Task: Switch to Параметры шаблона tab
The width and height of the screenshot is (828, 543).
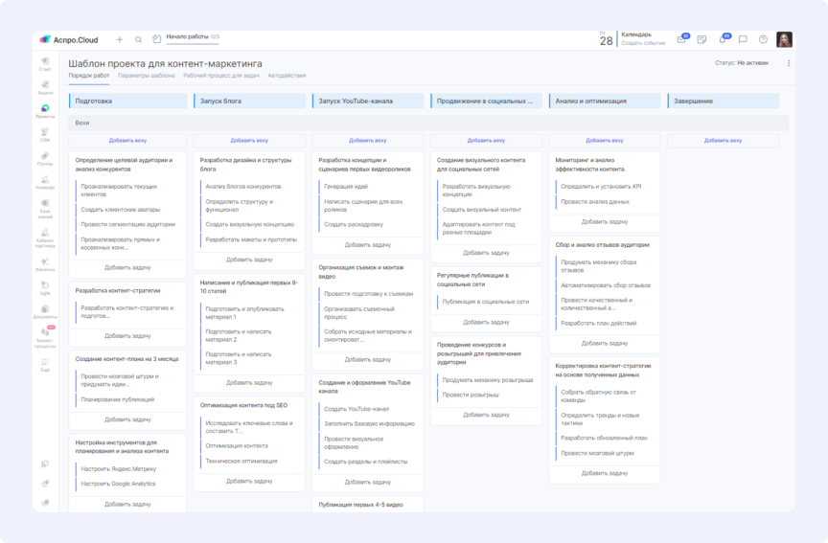Action: (x=147, y=76)
